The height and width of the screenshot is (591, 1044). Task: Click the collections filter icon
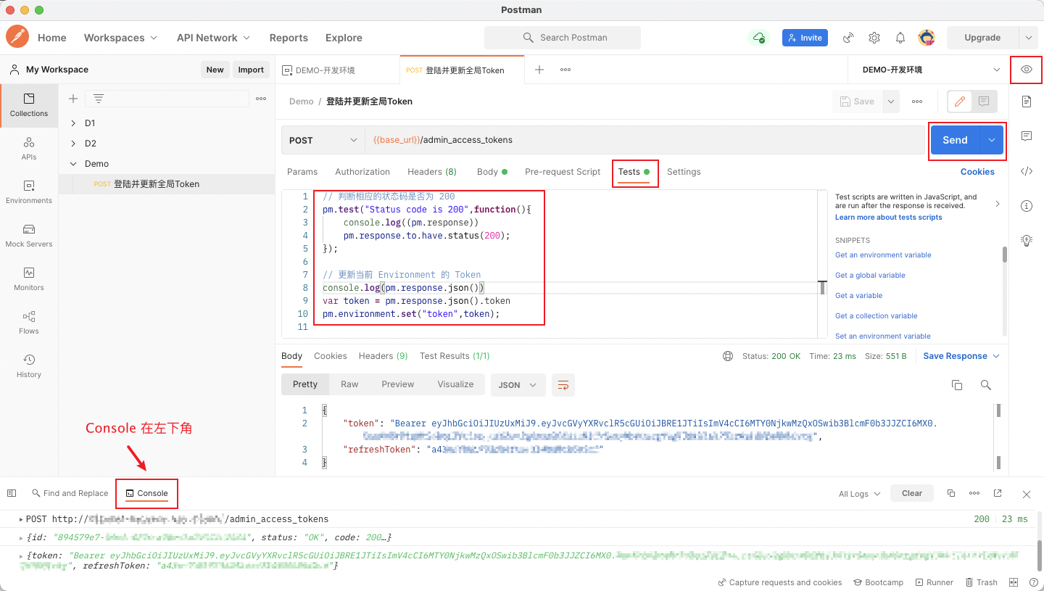(99, 99)
